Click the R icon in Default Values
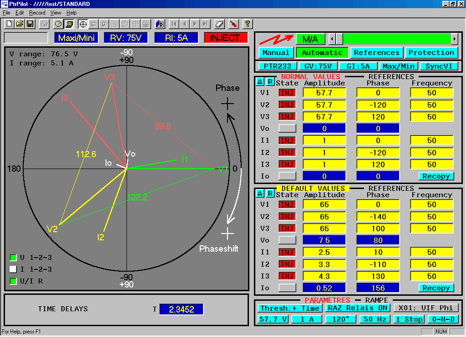This screenshot has width=466, height=338. 270,194
